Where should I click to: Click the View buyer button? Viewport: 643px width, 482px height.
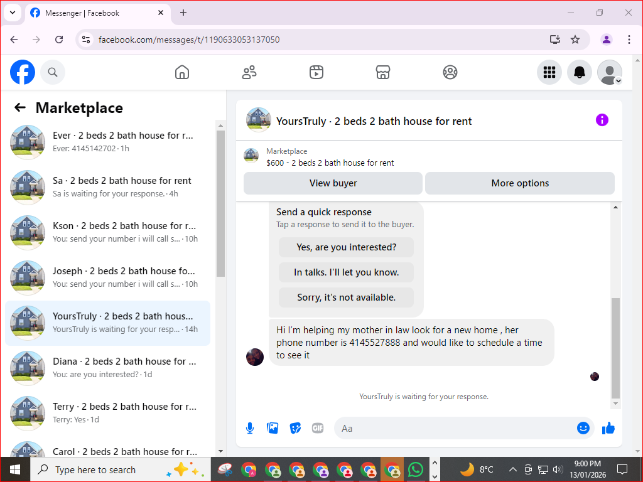pyautogui.click(x=333, y=183)
